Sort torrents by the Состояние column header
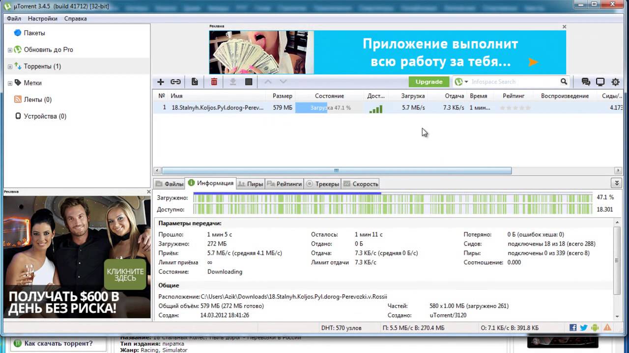 pyautogui.click(x=330, y=96)
